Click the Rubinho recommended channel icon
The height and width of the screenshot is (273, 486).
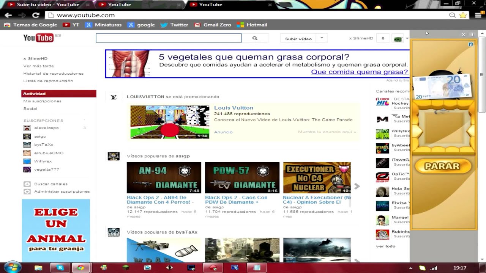382,234
